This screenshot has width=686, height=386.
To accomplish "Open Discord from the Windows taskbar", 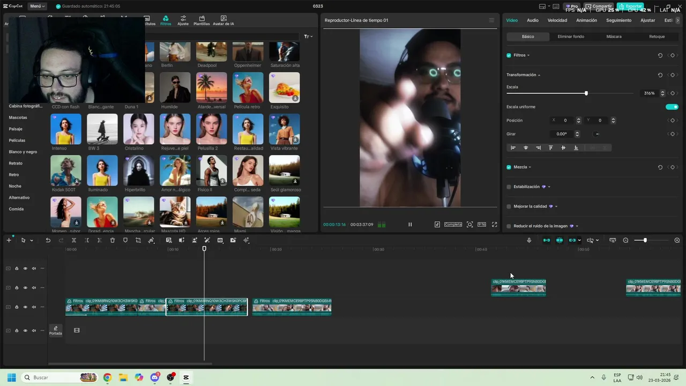I will [x=155, y=377].
